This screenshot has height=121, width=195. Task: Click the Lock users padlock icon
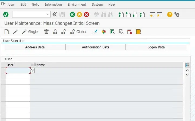pyautogui.click(x=55, y=32)
